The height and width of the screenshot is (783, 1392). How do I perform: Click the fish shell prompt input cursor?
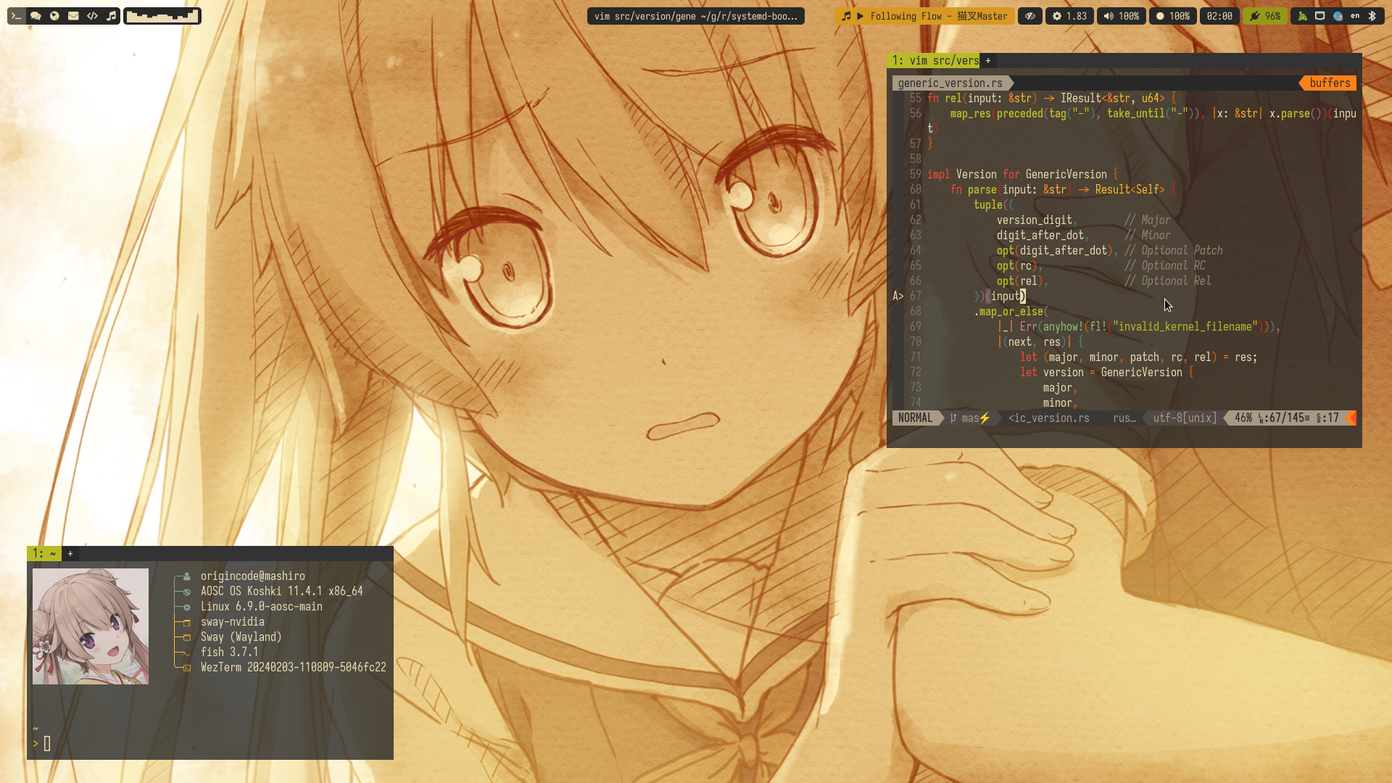point(47,744)
